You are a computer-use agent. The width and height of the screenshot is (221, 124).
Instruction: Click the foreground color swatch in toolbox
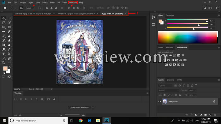tap(5, 69)
